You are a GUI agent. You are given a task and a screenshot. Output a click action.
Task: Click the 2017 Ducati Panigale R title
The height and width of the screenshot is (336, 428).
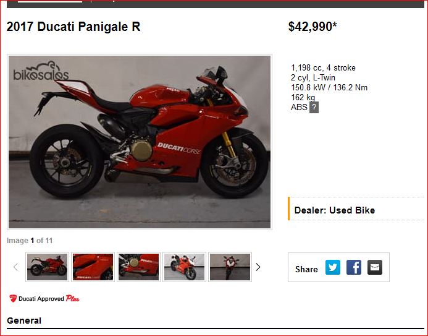(73, 27)
